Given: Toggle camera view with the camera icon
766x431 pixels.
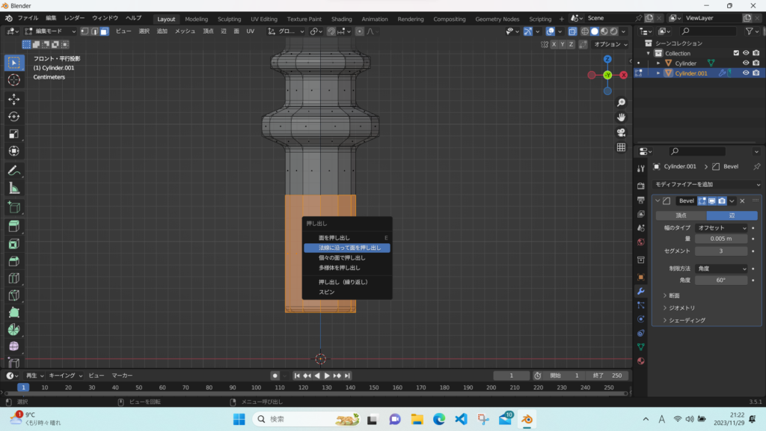Looking at the screenshot, I should [x=621, y=132].
